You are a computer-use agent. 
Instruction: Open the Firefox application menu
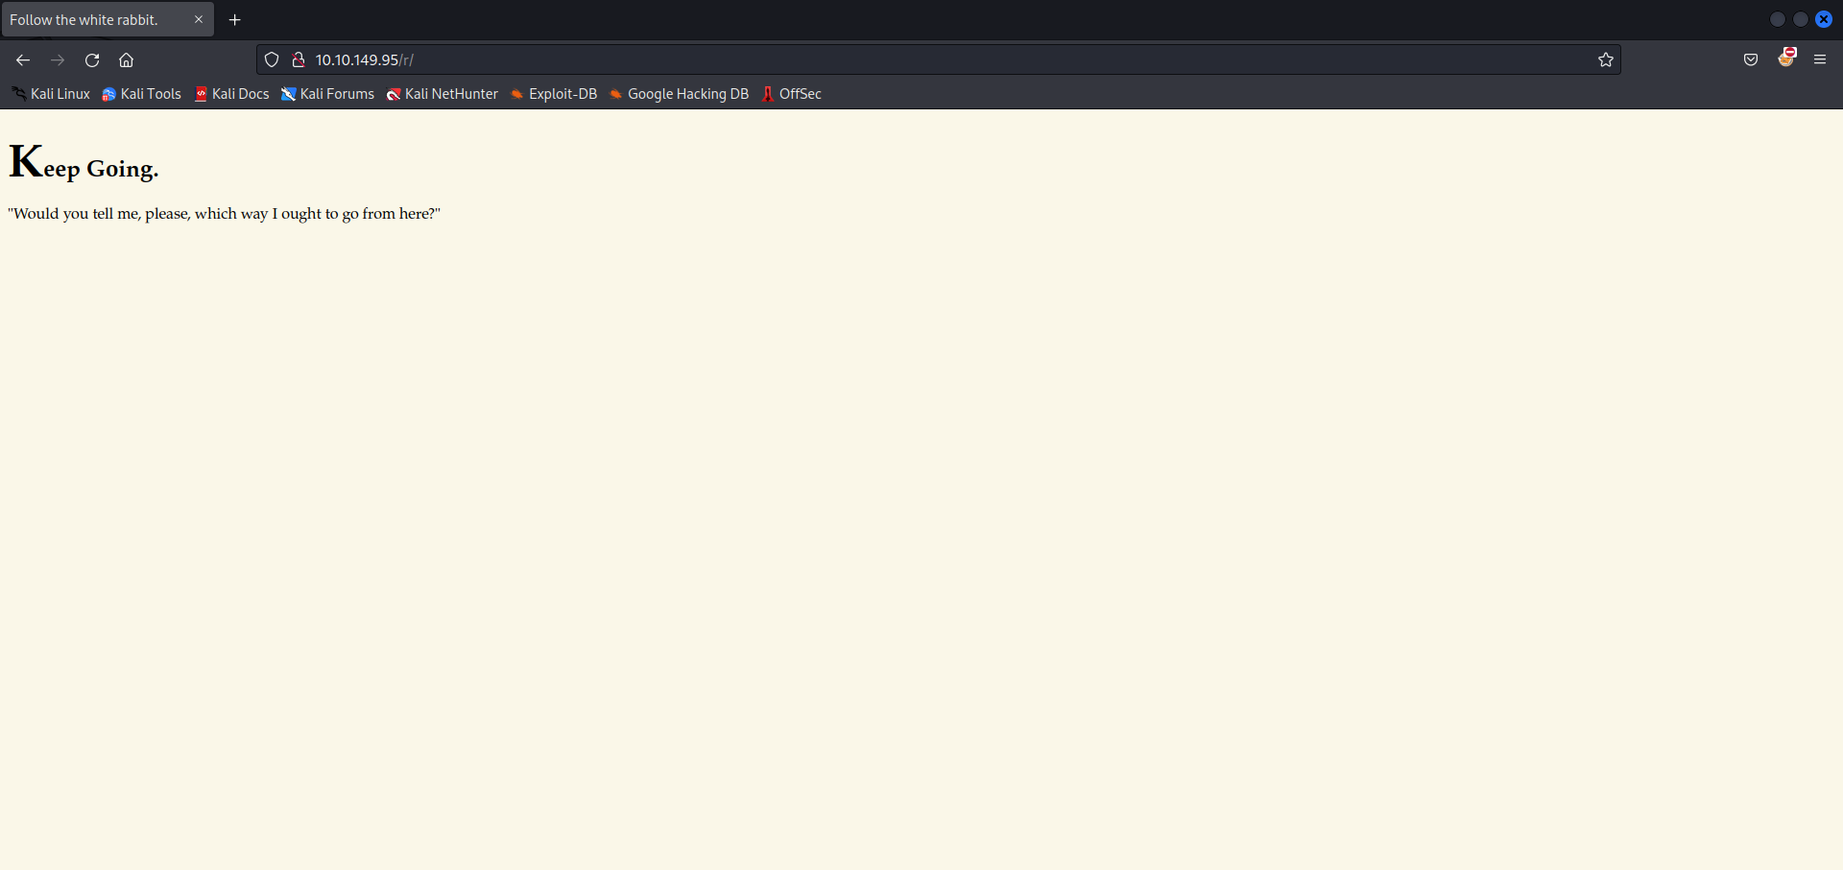click(x=1820, y=59)
